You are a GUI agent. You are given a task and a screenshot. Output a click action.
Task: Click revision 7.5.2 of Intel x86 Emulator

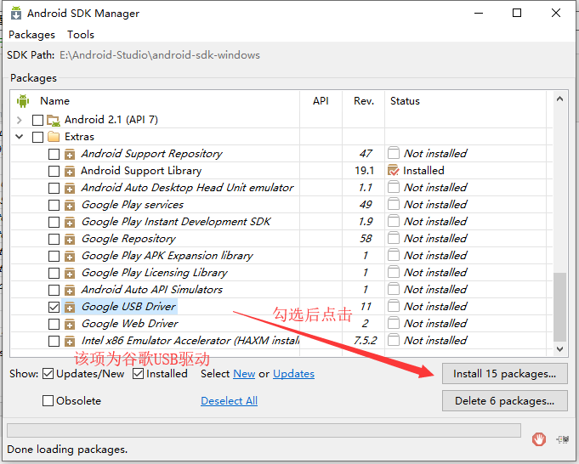tap(366, 340)
